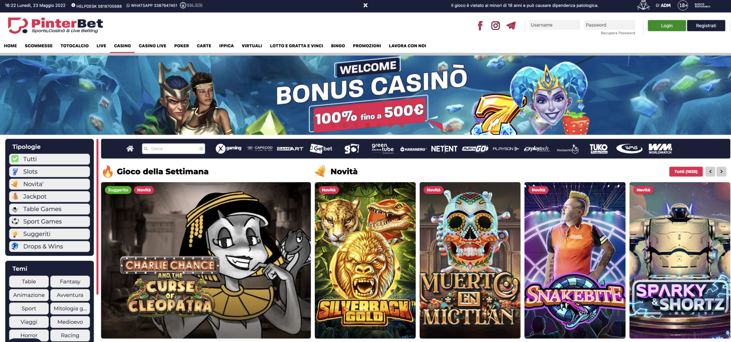Filter games by Habanero provider logo
The image size is (731, 342).
click(x=413, y=149)
